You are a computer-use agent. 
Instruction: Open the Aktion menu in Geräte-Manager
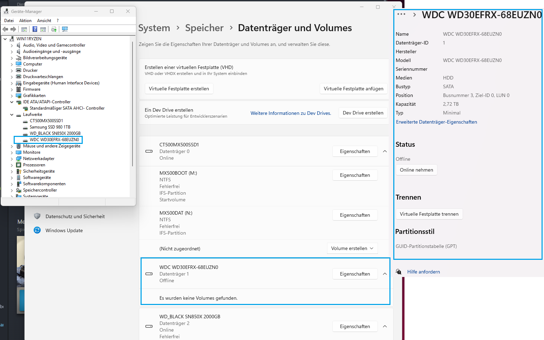click(25, 20)
